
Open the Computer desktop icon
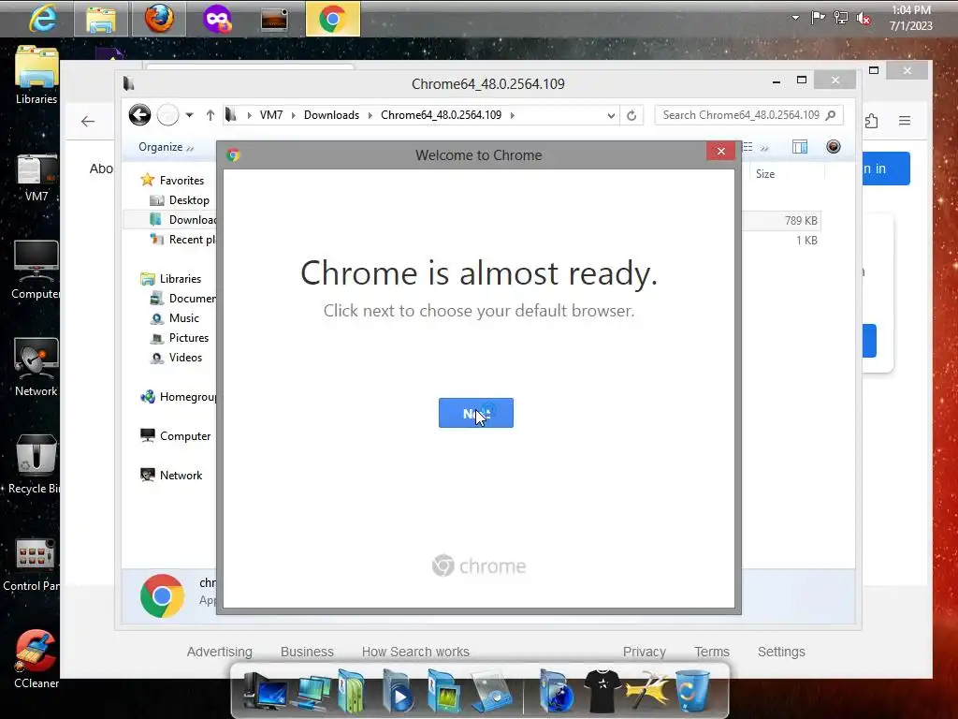pyautogui.click(x=36, y=270)
